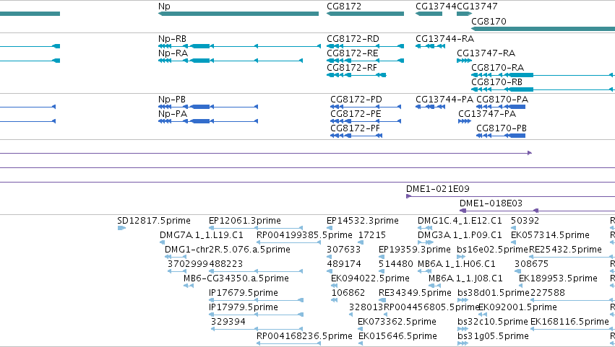Click the 514480 feature label
This screenshot has height=347, width=615.
396,264
